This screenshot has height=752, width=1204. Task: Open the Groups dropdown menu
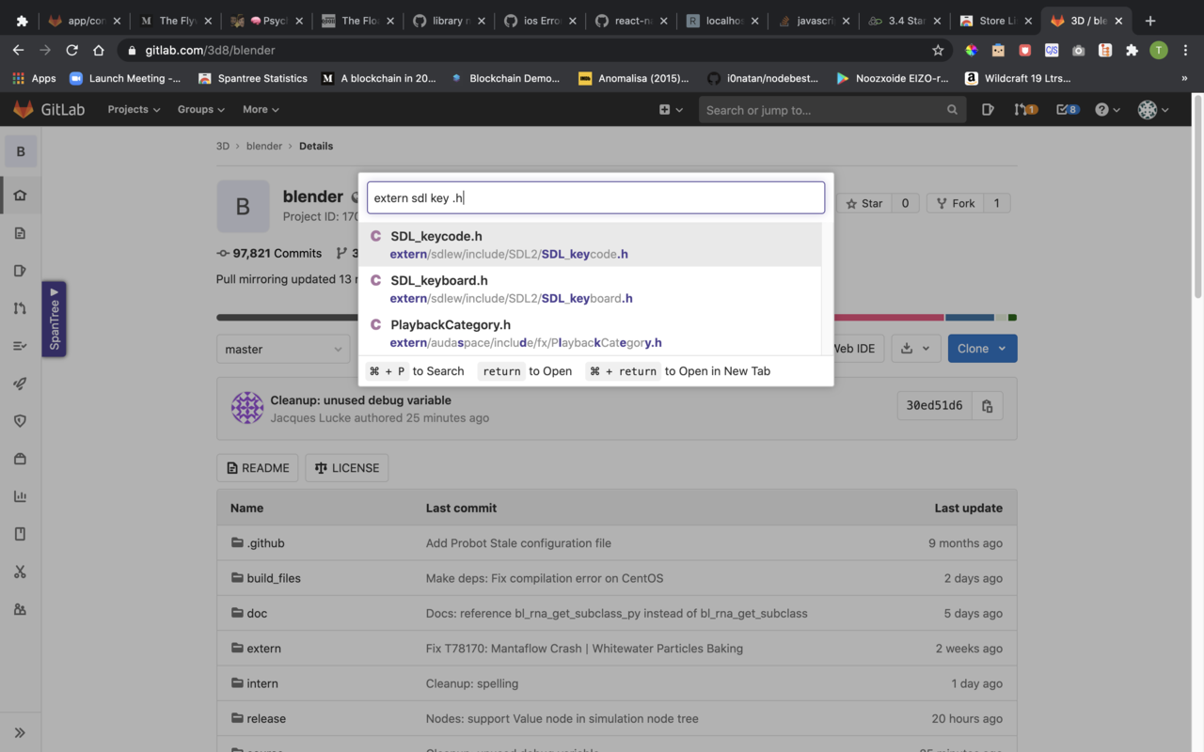coord(201,110)
